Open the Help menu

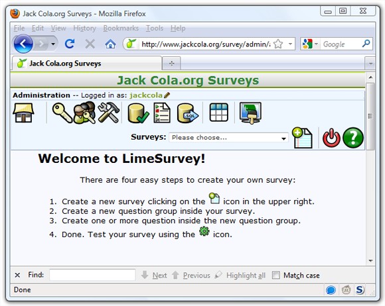coord(178,28)
